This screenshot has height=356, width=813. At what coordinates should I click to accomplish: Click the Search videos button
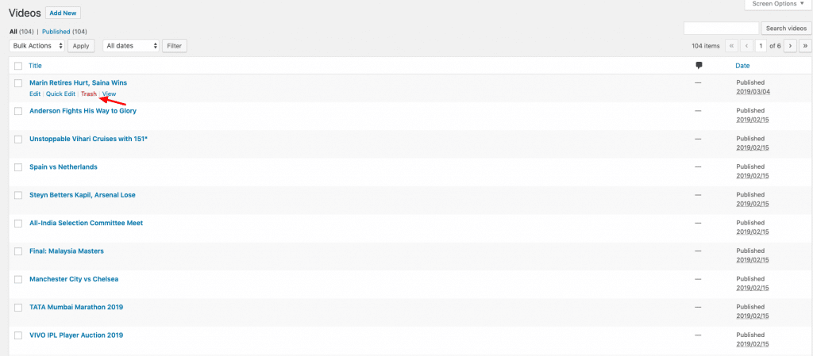786,28
